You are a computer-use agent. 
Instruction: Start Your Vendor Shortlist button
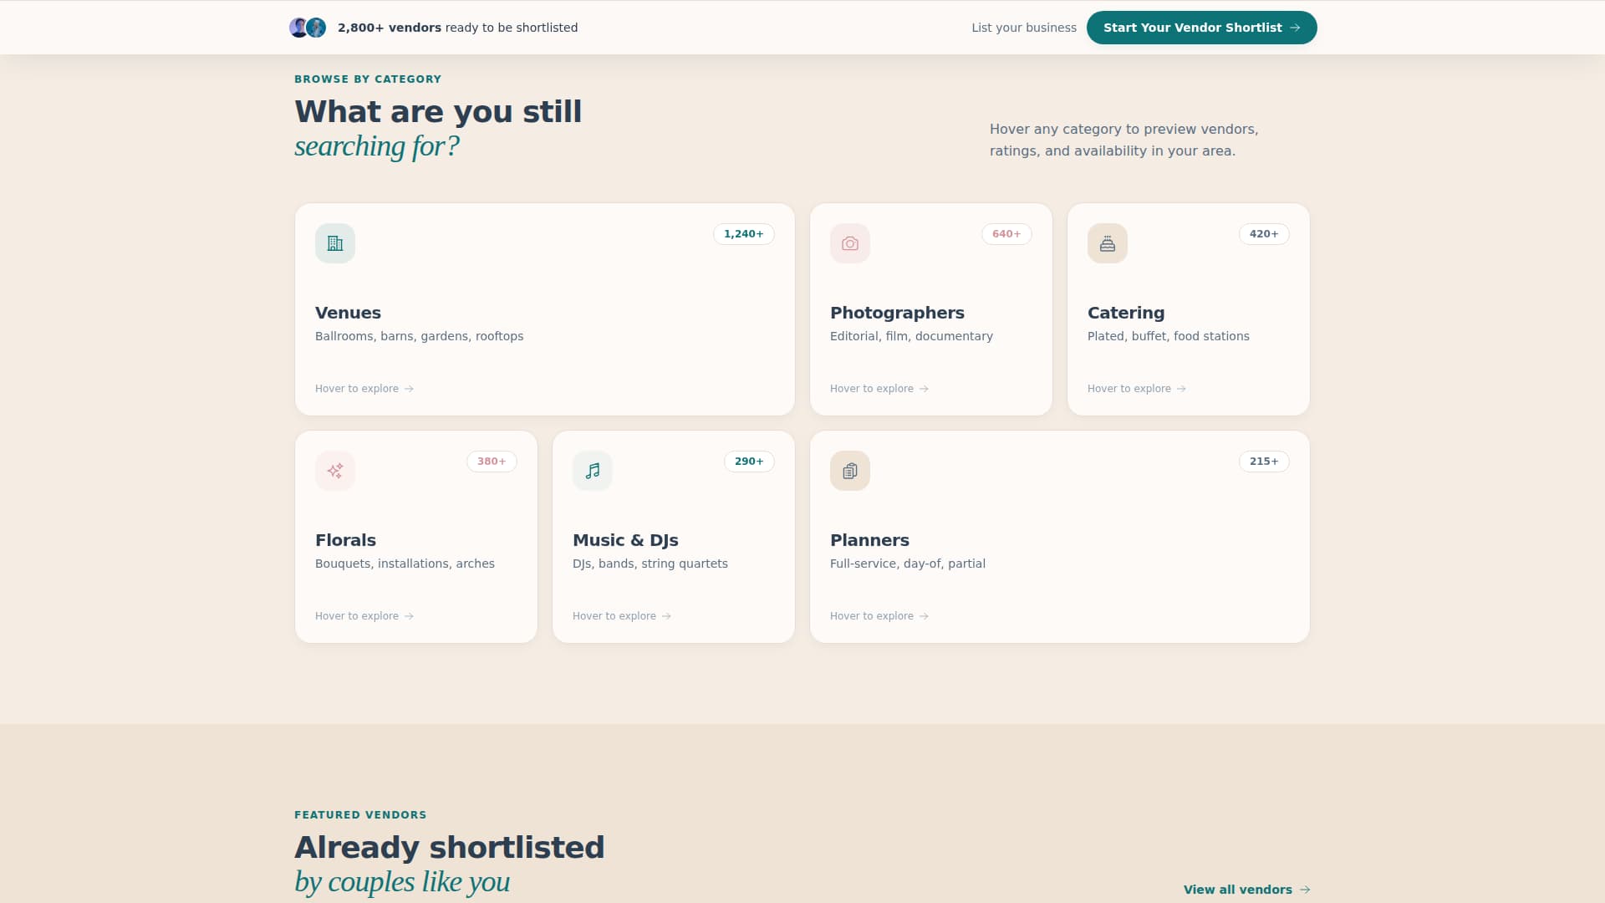pos(1201,28)
